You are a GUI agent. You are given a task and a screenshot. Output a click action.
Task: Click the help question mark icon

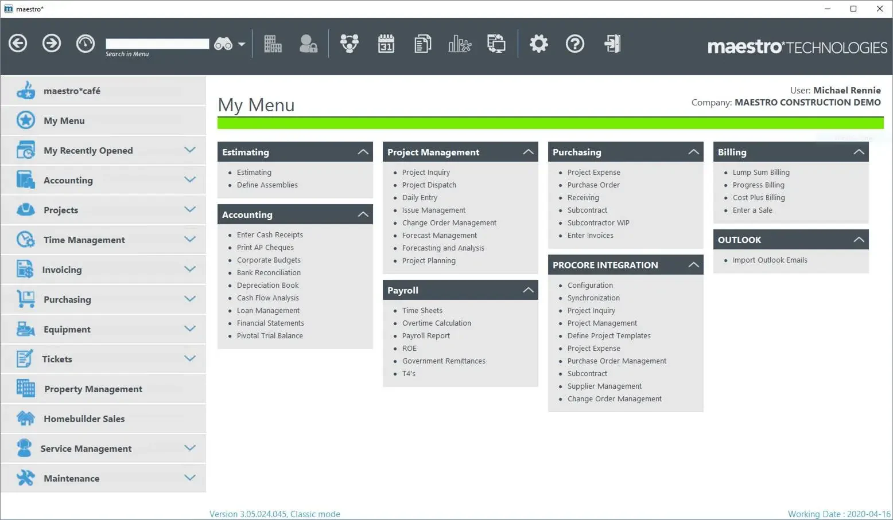[x=574, y=44]
